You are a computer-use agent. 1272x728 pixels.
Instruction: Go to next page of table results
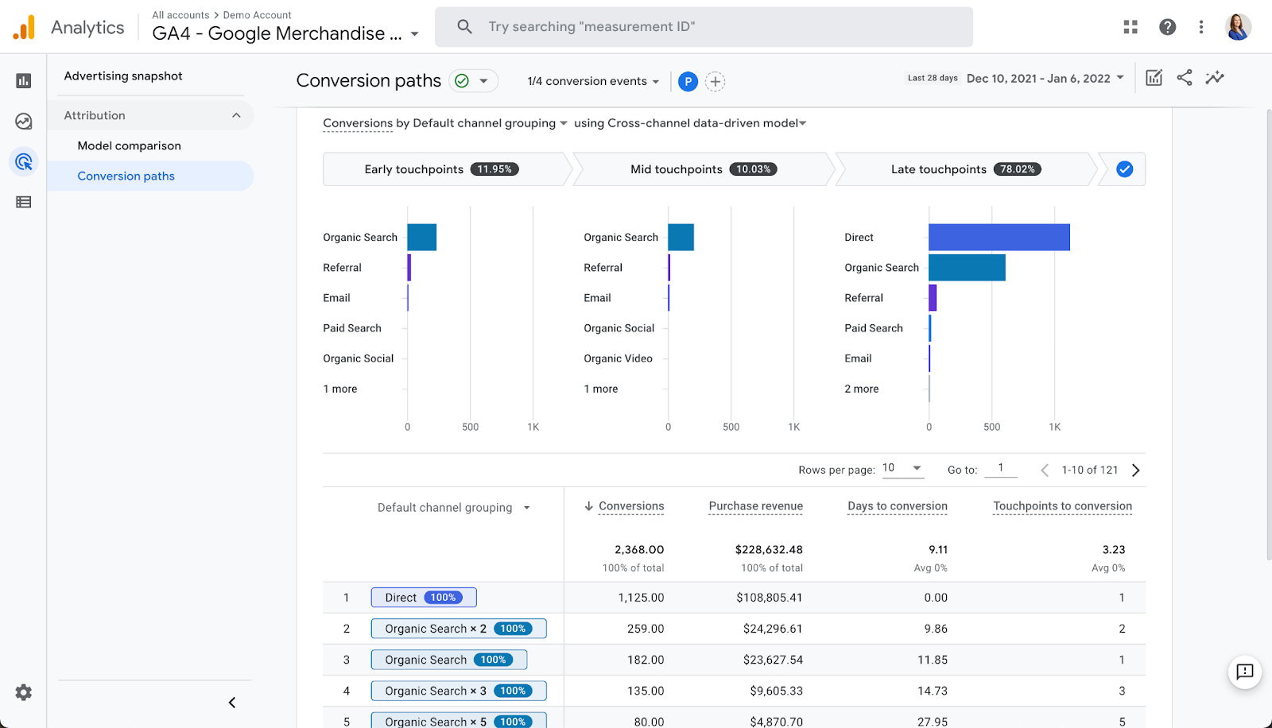click(x=1136, y=470)
